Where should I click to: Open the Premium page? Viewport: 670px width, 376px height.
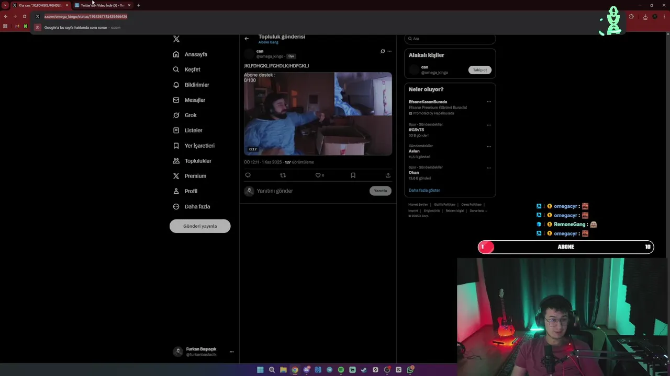pyautogui.click(x=189, y=176)
